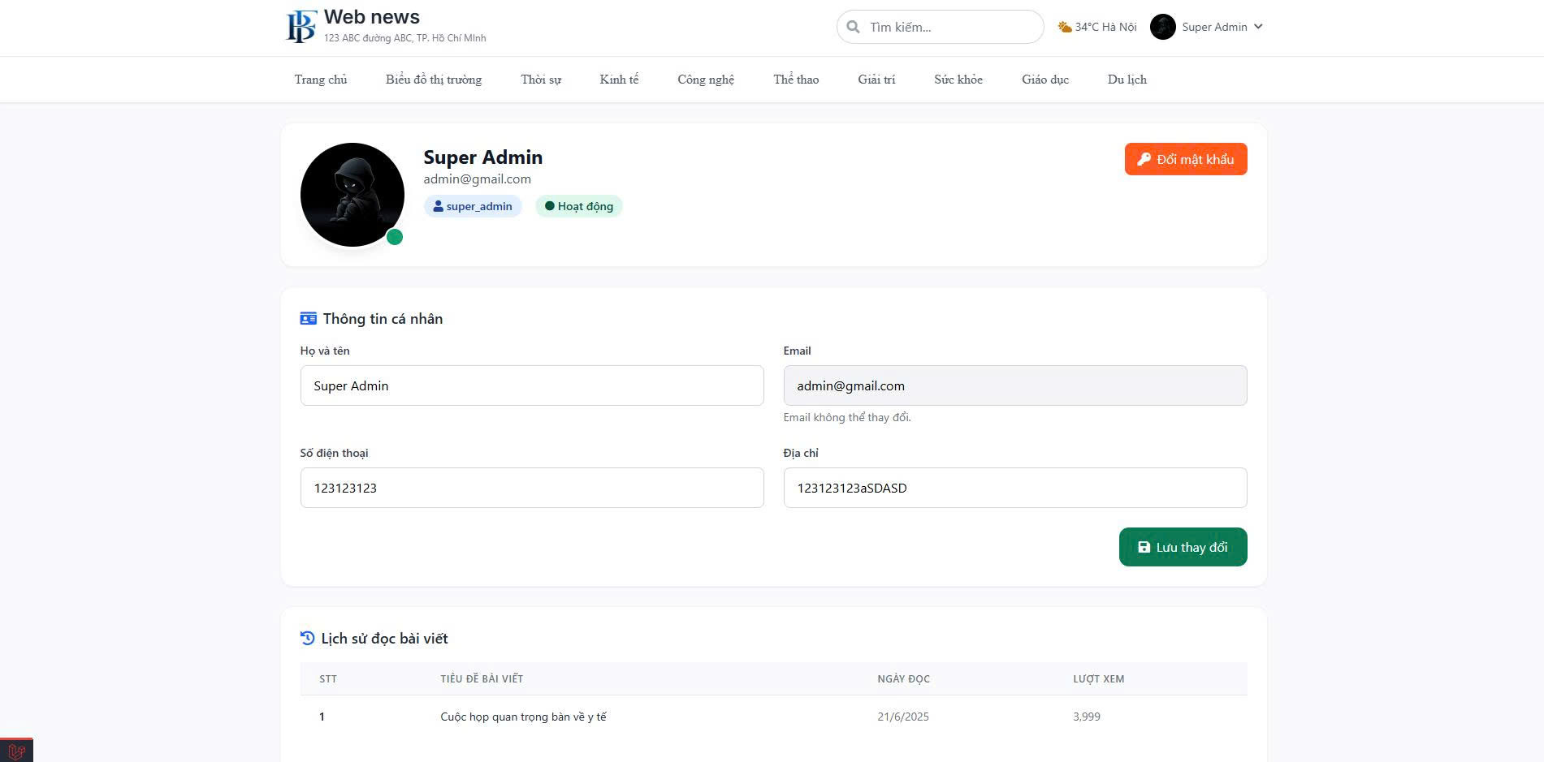Click the Số điện thoại input field
Screen dimensions: 1544x762
[531, 488]
